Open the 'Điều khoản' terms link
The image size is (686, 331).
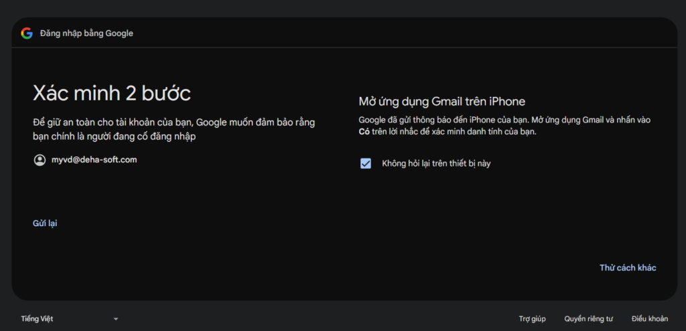click(650, 319)
